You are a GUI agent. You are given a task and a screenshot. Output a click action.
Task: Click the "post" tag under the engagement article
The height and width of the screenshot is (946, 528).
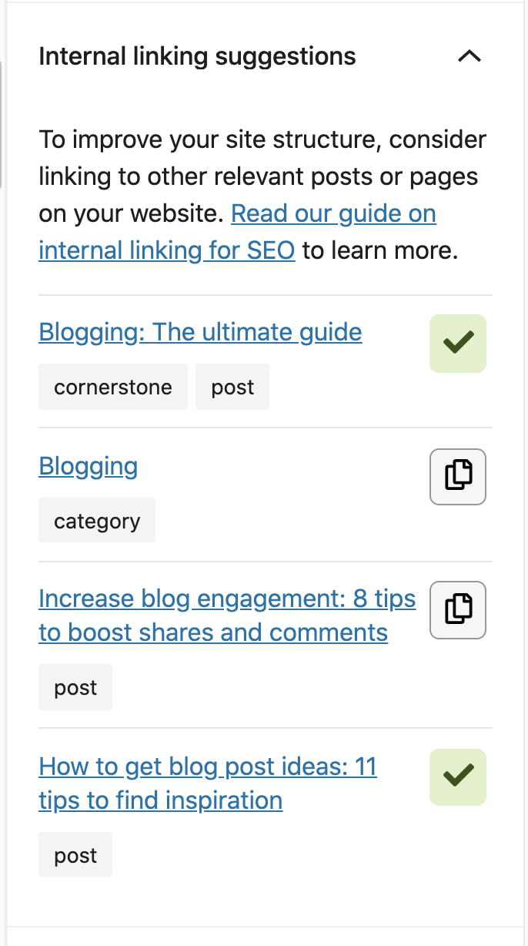point(75,686)
